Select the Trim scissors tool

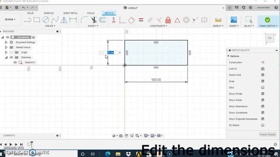(x=94, y=20)
